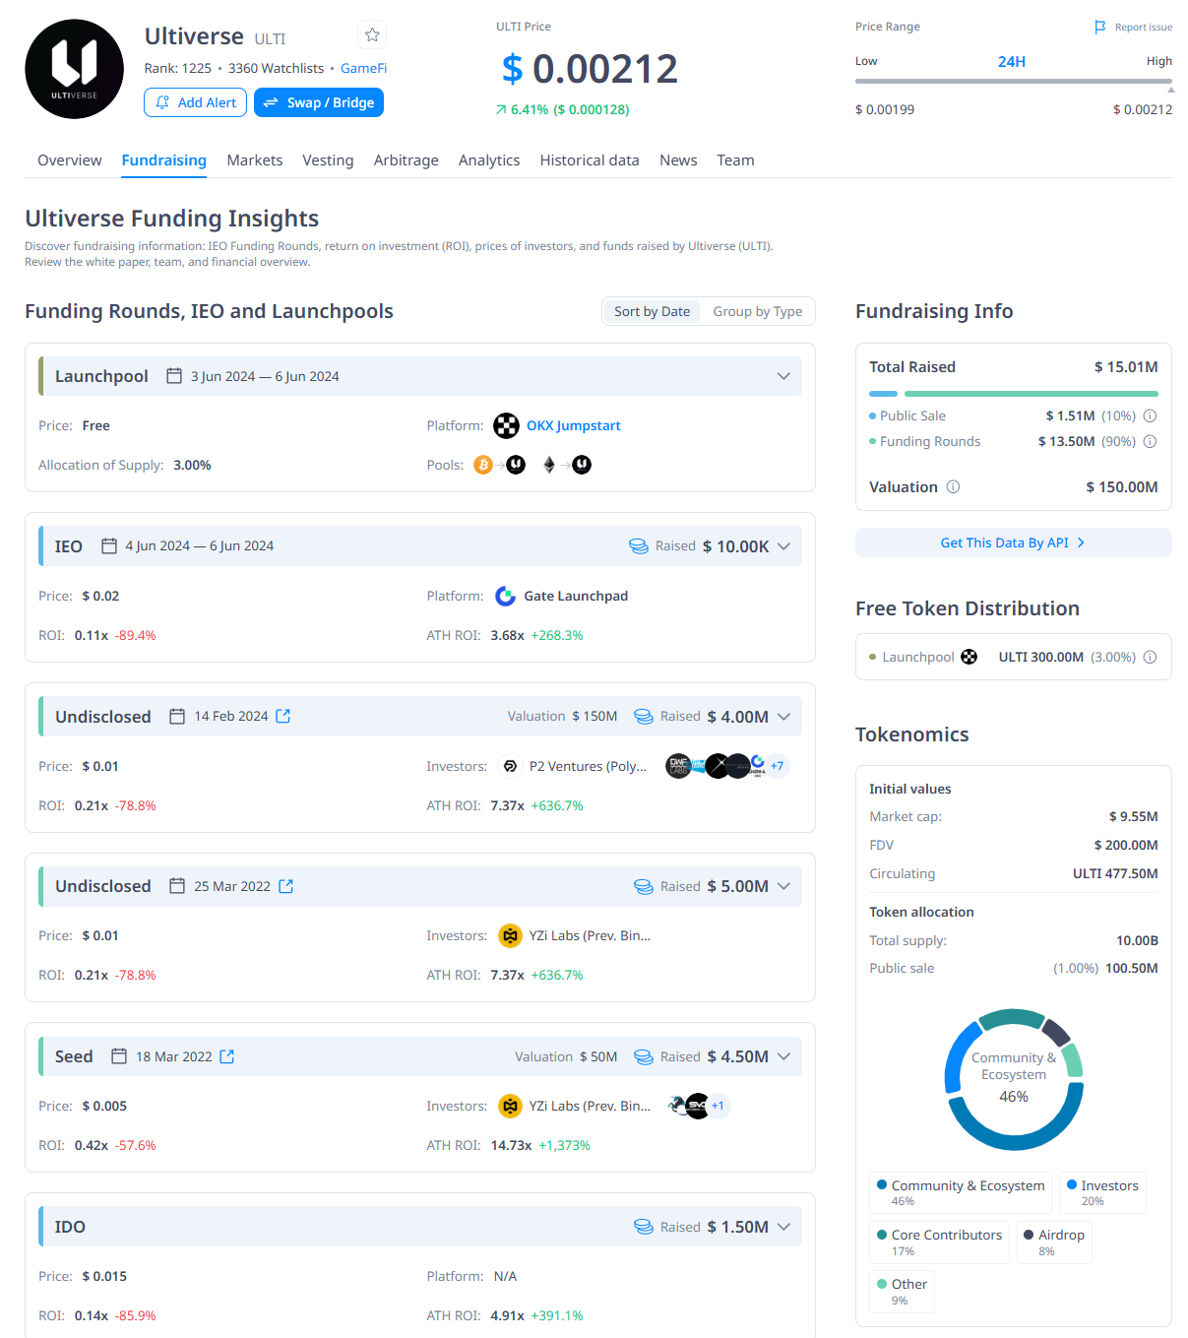Viewport: 1188px width, 1338px height.
Task: Click the 24H price range slider bar
Action: pyautogui.click(x=1013, y=82)
